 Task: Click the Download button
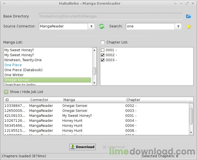[x=82, y=147]
